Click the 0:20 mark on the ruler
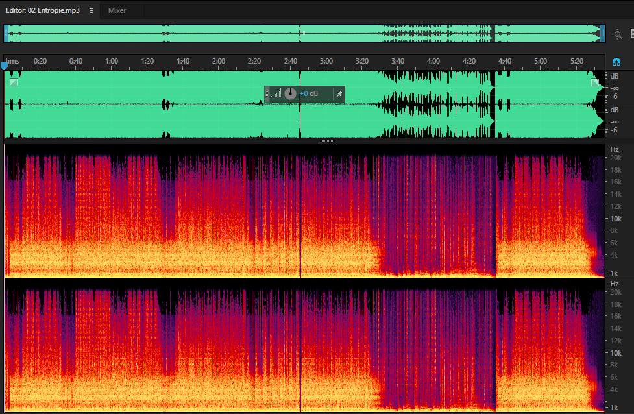 tap(40, 61)
